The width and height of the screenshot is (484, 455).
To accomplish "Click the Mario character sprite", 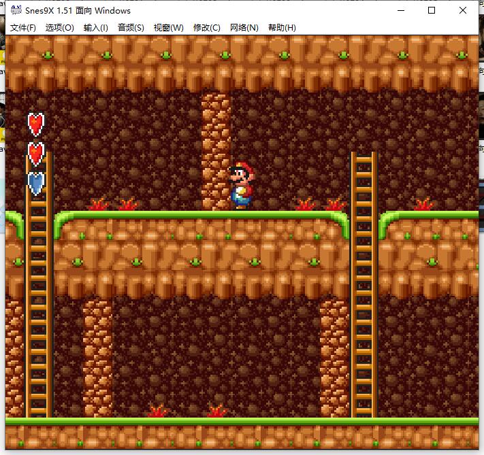I will (x=242, y=186).
